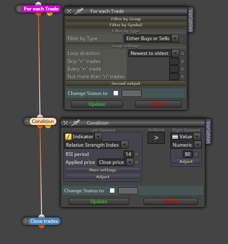This screenshot has height=244, width=228.
Task: Pin the For each Trade panel
Action: point(79,11)
